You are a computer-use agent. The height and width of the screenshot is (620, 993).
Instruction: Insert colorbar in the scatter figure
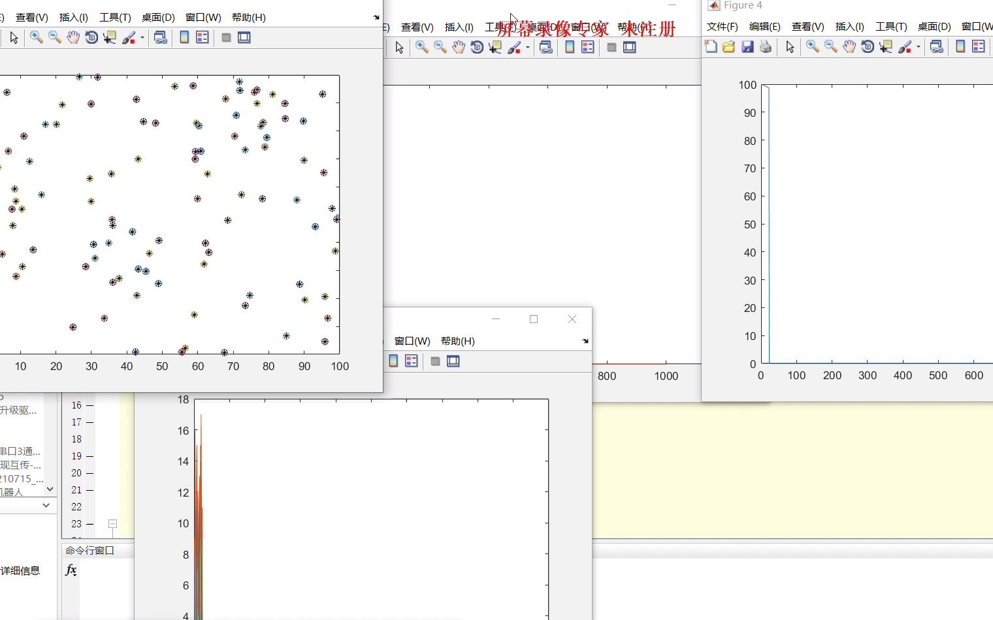click(x=184, y=38)
